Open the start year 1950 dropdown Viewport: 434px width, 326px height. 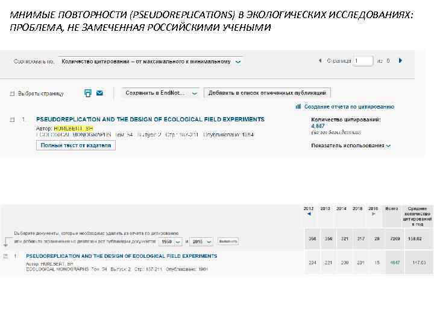[170, 241]
